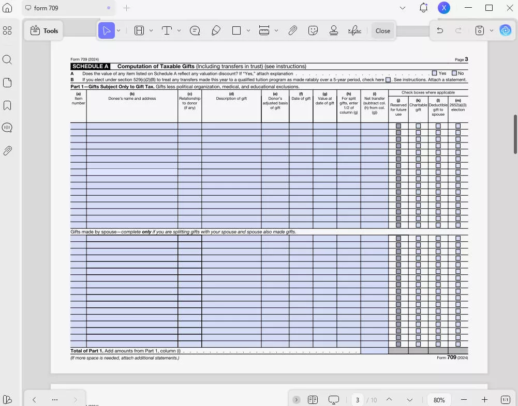
Task: Select the comment callout tool
Action: coord(195,30)
